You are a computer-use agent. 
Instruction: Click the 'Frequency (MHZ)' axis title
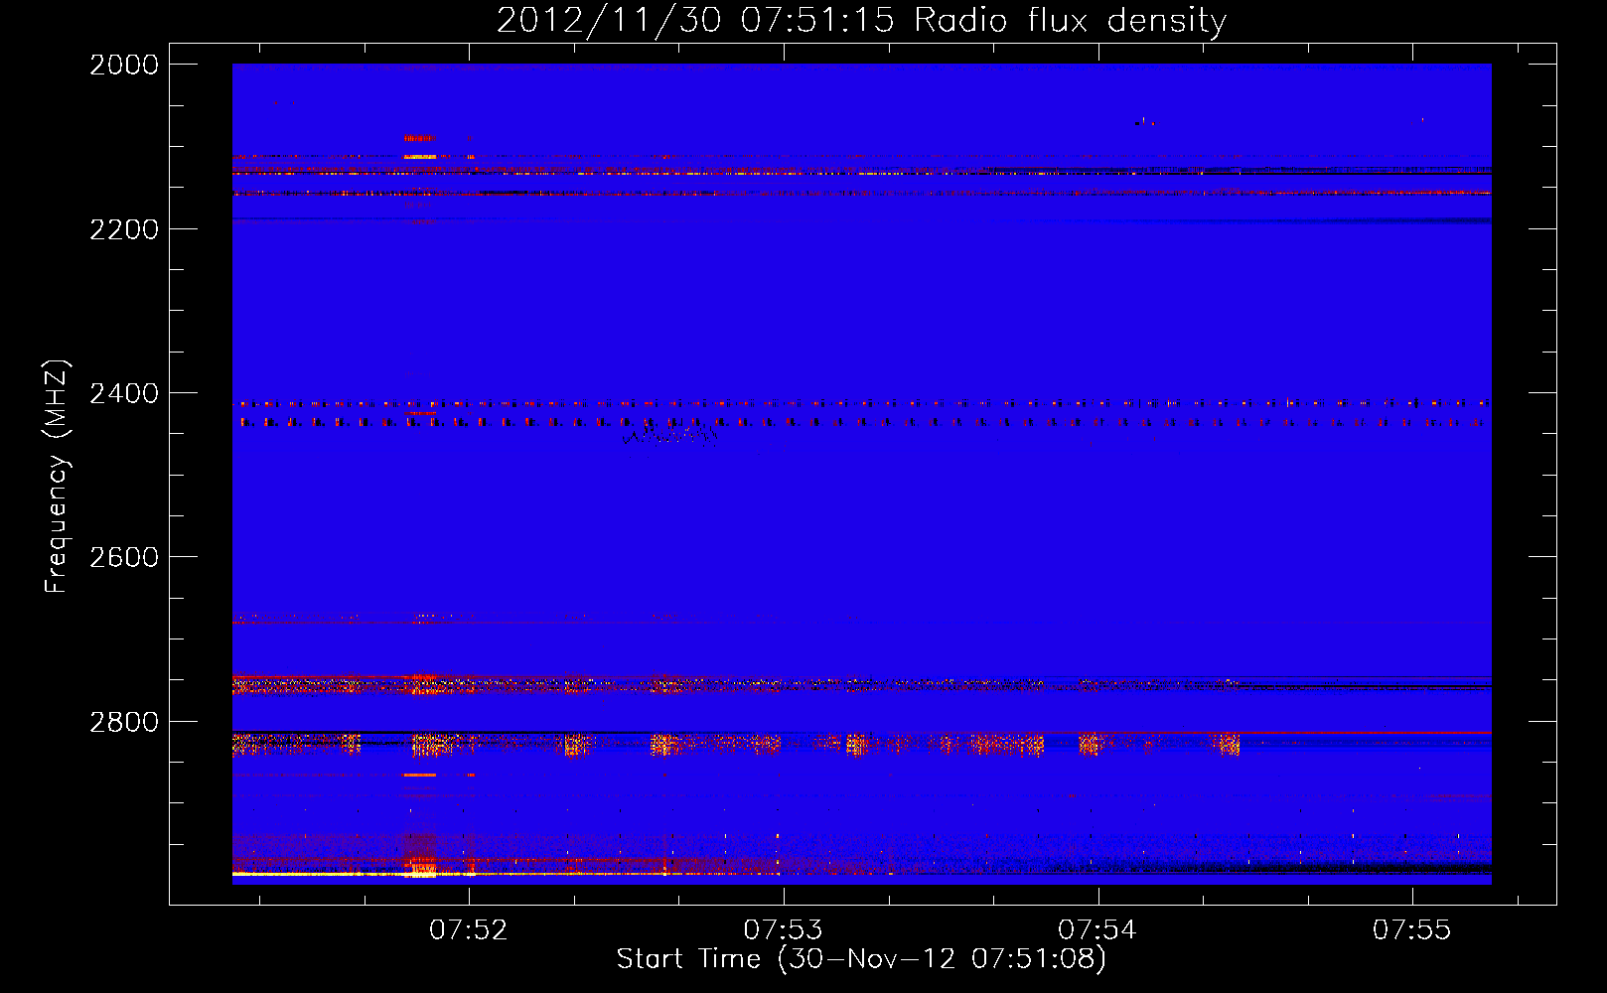57,477
